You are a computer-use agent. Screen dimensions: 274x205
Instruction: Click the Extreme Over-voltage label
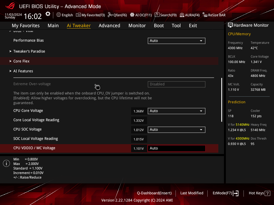coord(32,84)
